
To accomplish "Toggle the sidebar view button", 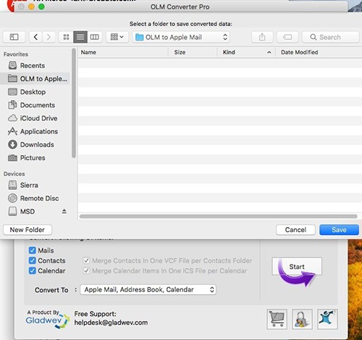I will tap(14, 37).
